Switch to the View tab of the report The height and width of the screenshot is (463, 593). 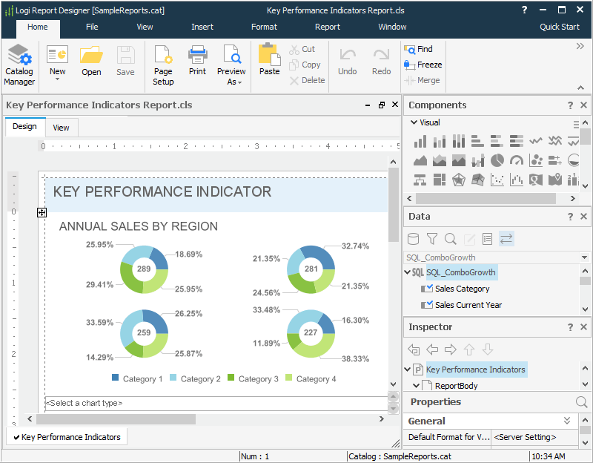[x=61, y=128]
